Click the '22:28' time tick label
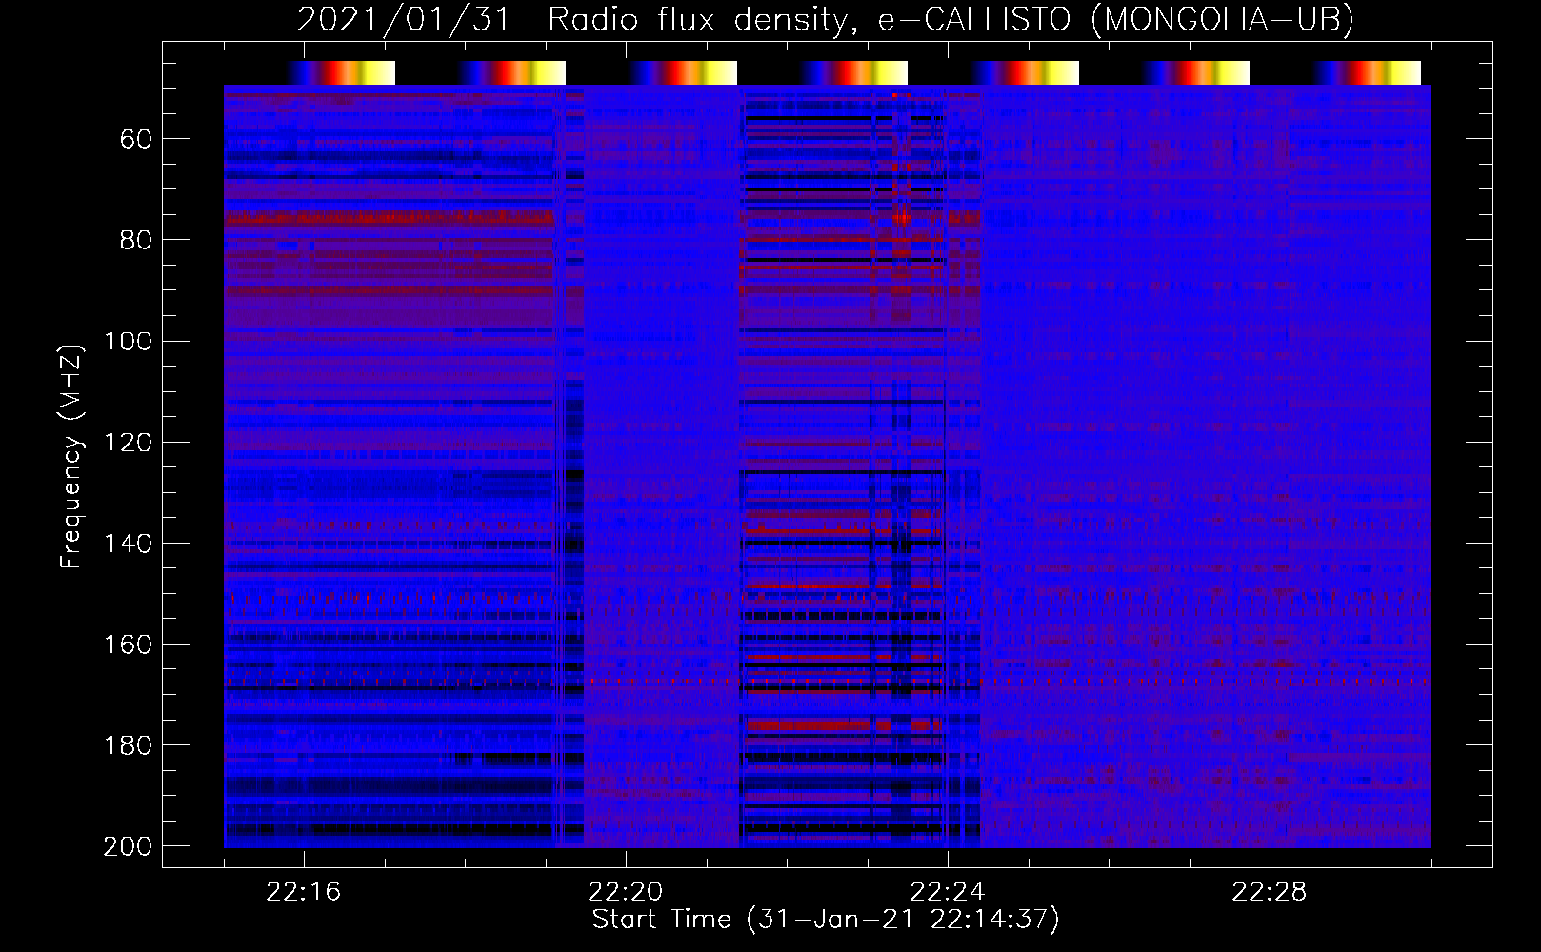Viewport: 1541px width, 952px height. coord(1270,891)
